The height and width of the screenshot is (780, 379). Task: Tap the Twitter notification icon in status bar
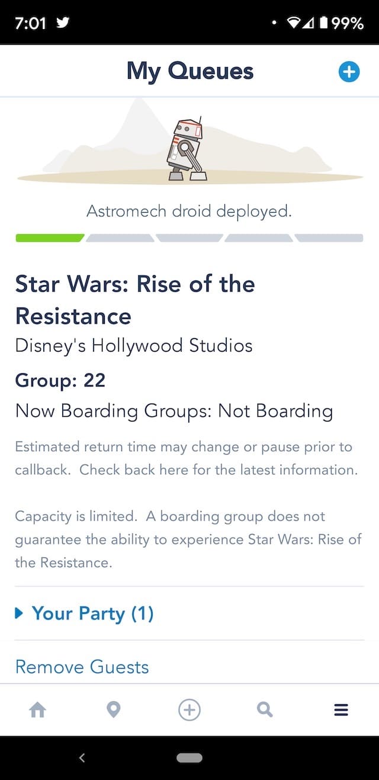[62, 23]
